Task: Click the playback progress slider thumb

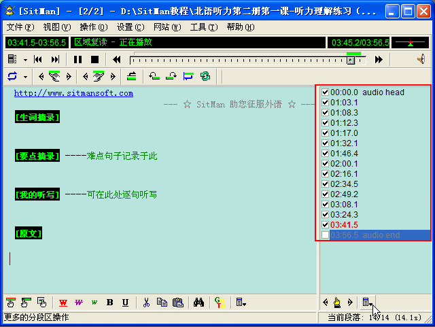Action: (x=351, y=61)
